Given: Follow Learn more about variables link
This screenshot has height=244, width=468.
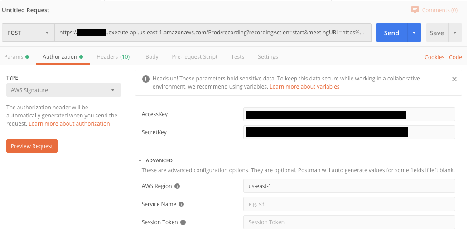Looking at the screenshot, I should click(x=304, y=87).
